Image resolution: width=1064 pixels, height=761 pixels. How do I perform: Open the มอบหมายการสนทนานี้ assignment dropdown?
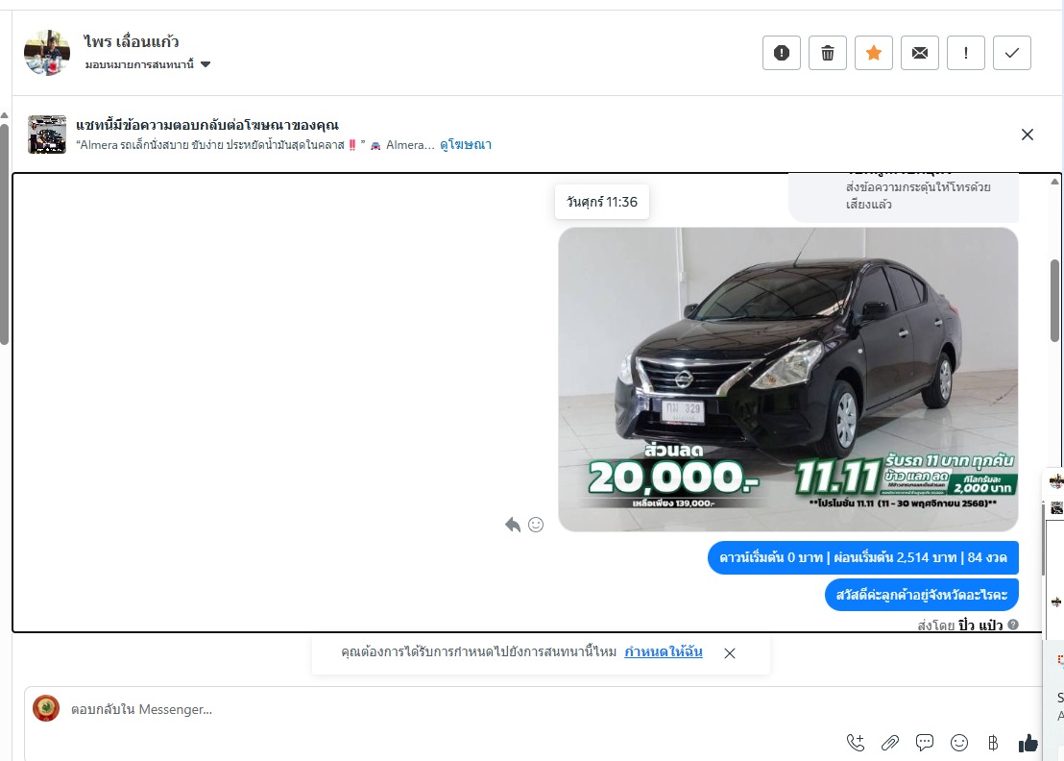147,64
